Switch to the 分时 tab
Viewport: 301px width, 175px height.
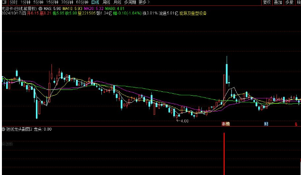coord(13,2)
